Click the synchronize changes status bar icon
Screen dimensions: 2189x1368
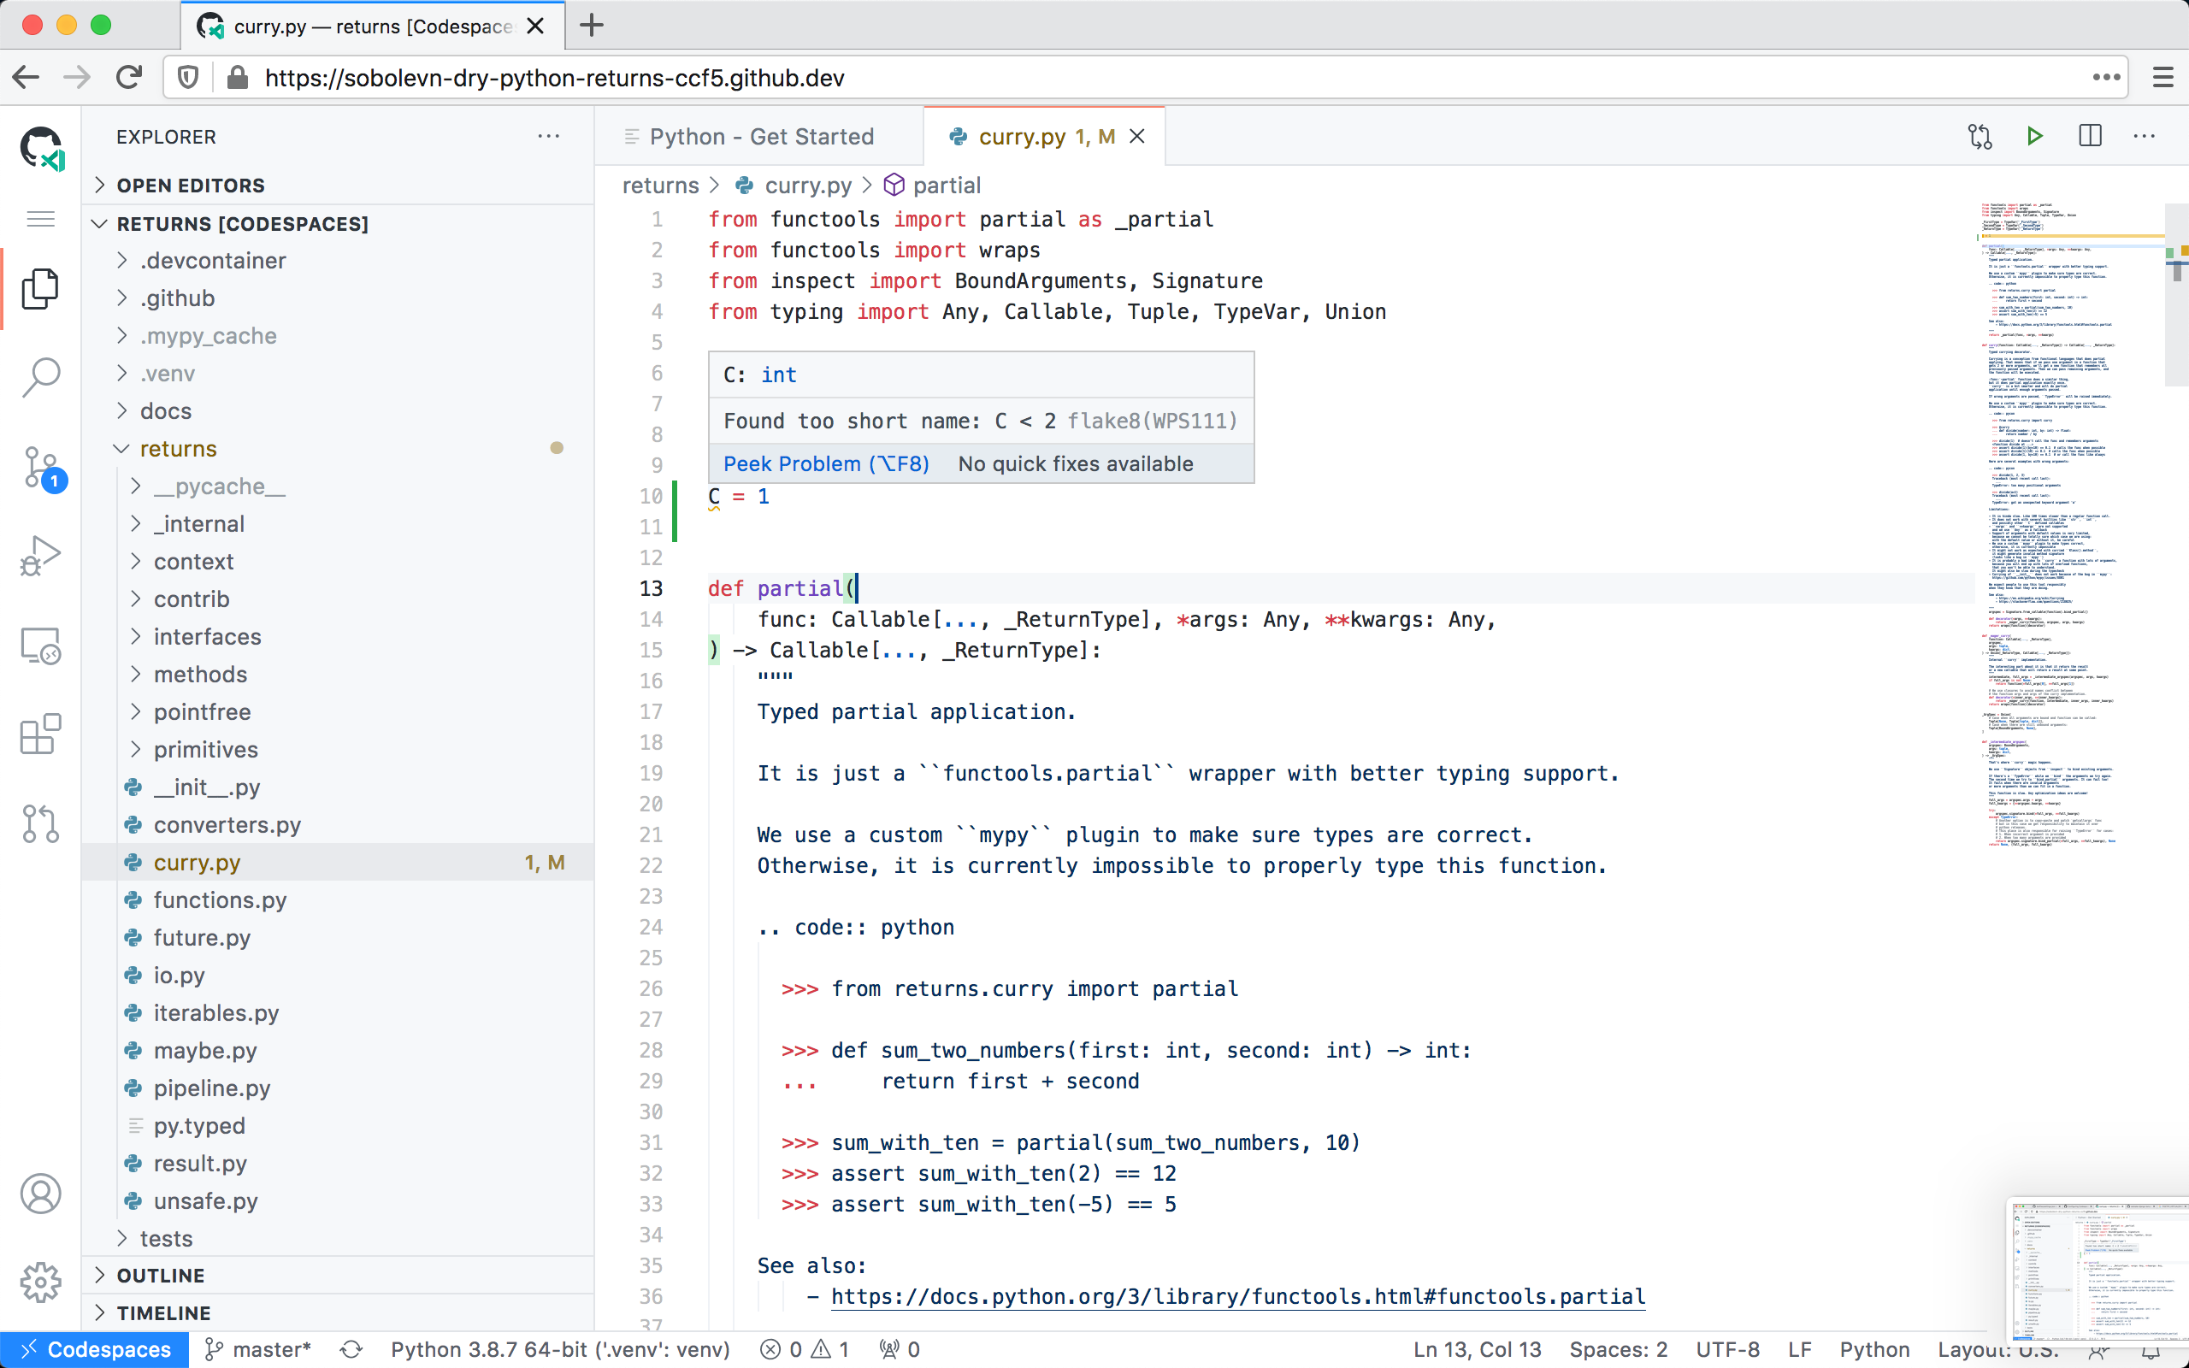[351, 1349]
